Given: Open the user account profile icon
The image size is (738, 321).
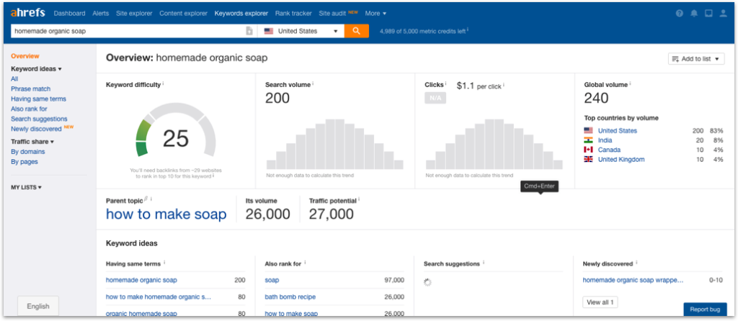Looking at the screenshot, I should (x=723, y=14).
